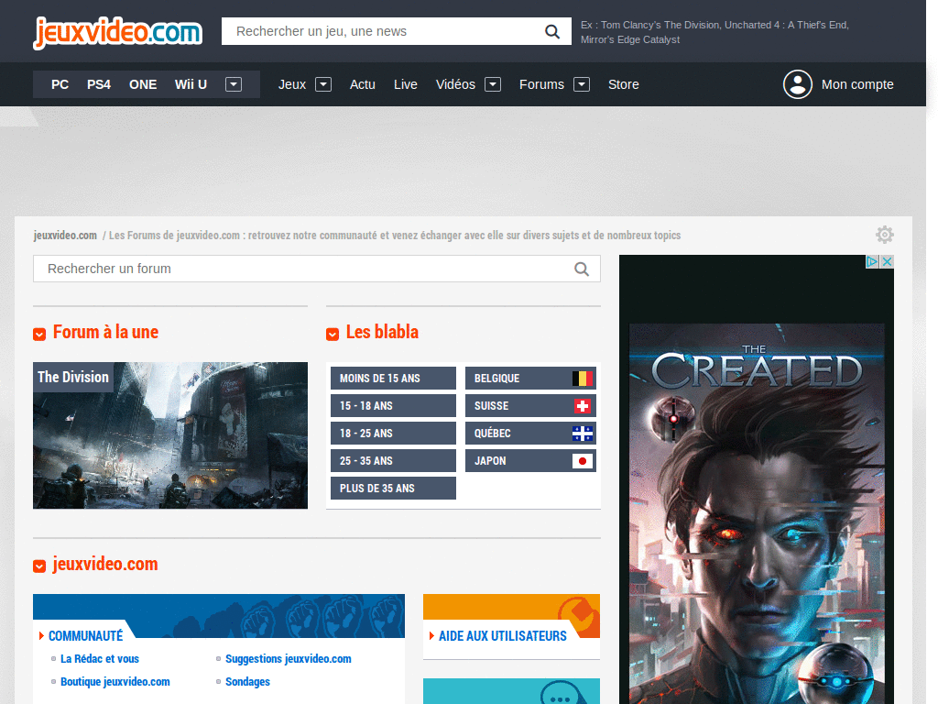Open the Vidéos dropdown arrow
Viewport: 938px width, 704px height.
[x=492, y=84]
